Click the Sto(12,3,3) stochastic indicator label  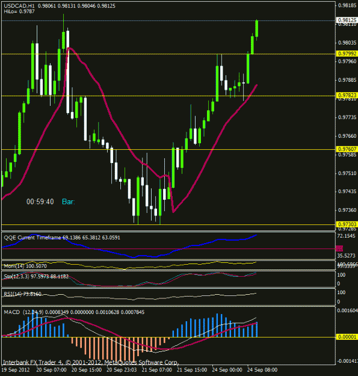[36, 277]
